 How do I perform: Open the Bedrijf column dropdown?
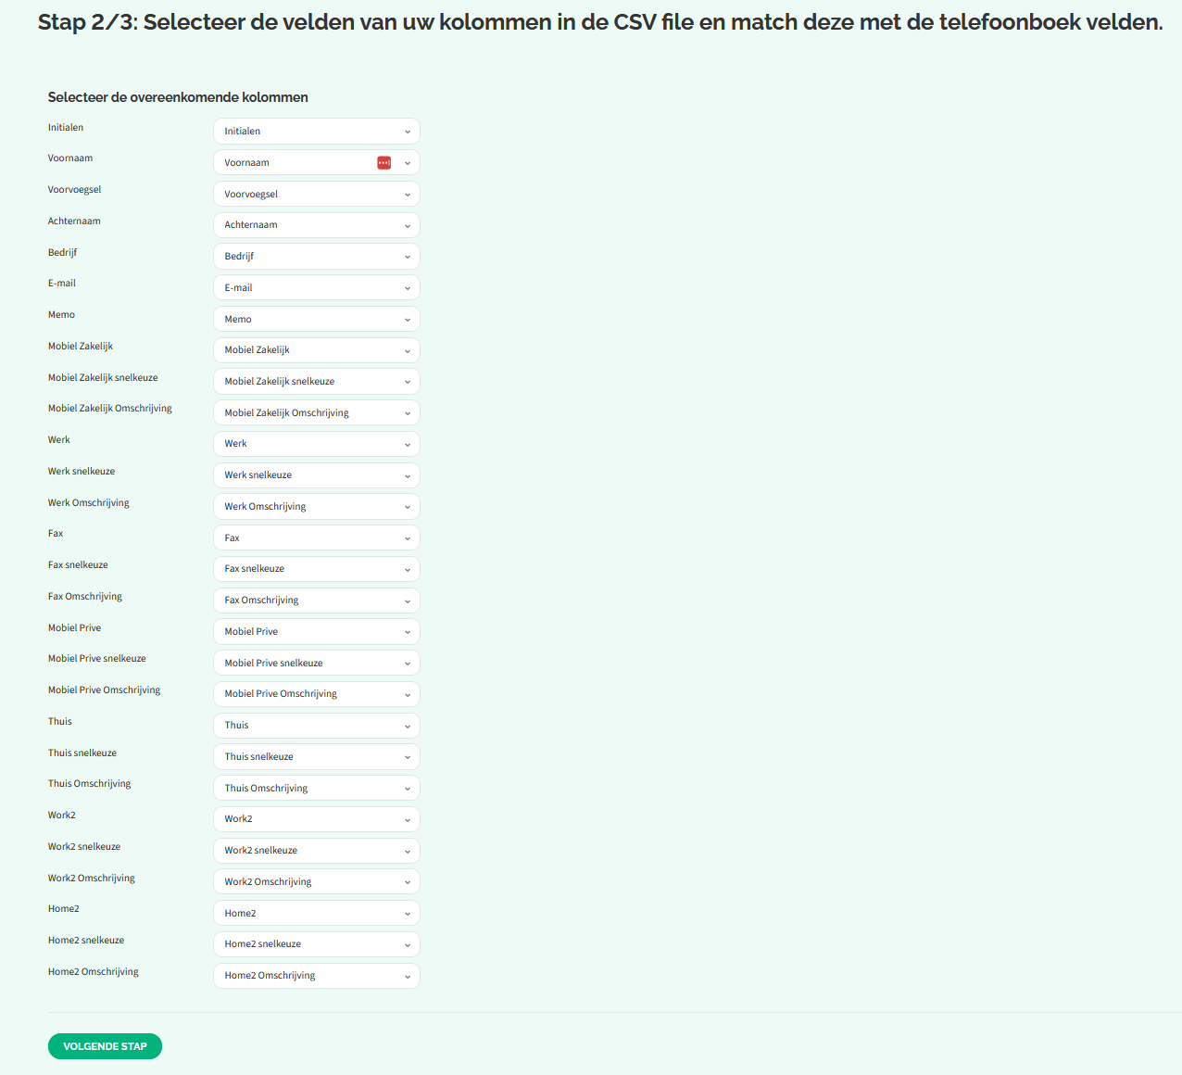[x=316, y=257]
